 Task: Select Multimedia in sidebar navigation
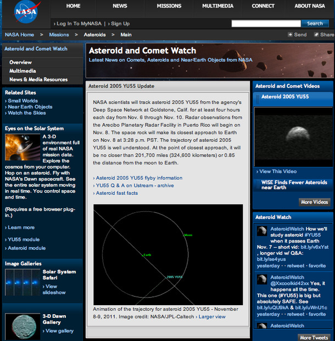[23, 71]
